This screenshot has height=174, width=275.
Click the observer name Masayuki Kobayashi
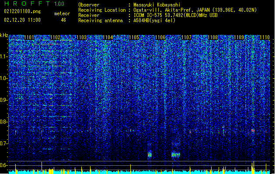[x=157, y=5]
